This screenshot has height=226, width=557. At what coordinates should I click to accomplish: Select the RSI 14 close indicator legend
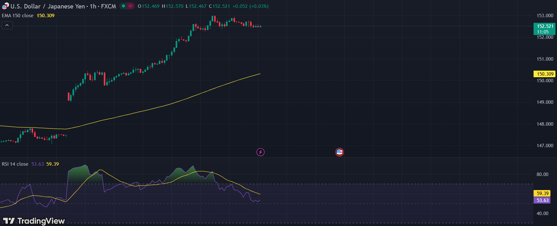(15, 164)
